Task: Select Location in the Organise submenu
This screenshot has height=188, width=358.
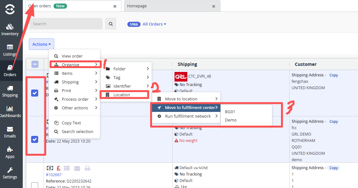Action: pyautogui.click(x=126, y=95)
